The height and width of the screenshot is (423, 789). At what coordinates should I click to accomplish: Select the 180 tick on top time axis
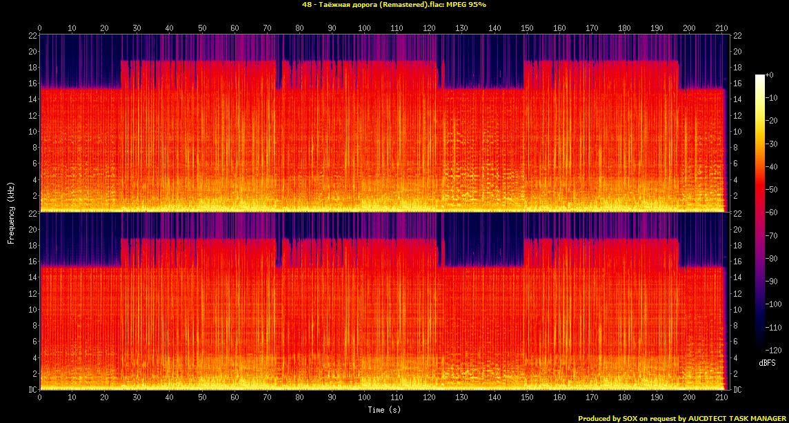624,28
